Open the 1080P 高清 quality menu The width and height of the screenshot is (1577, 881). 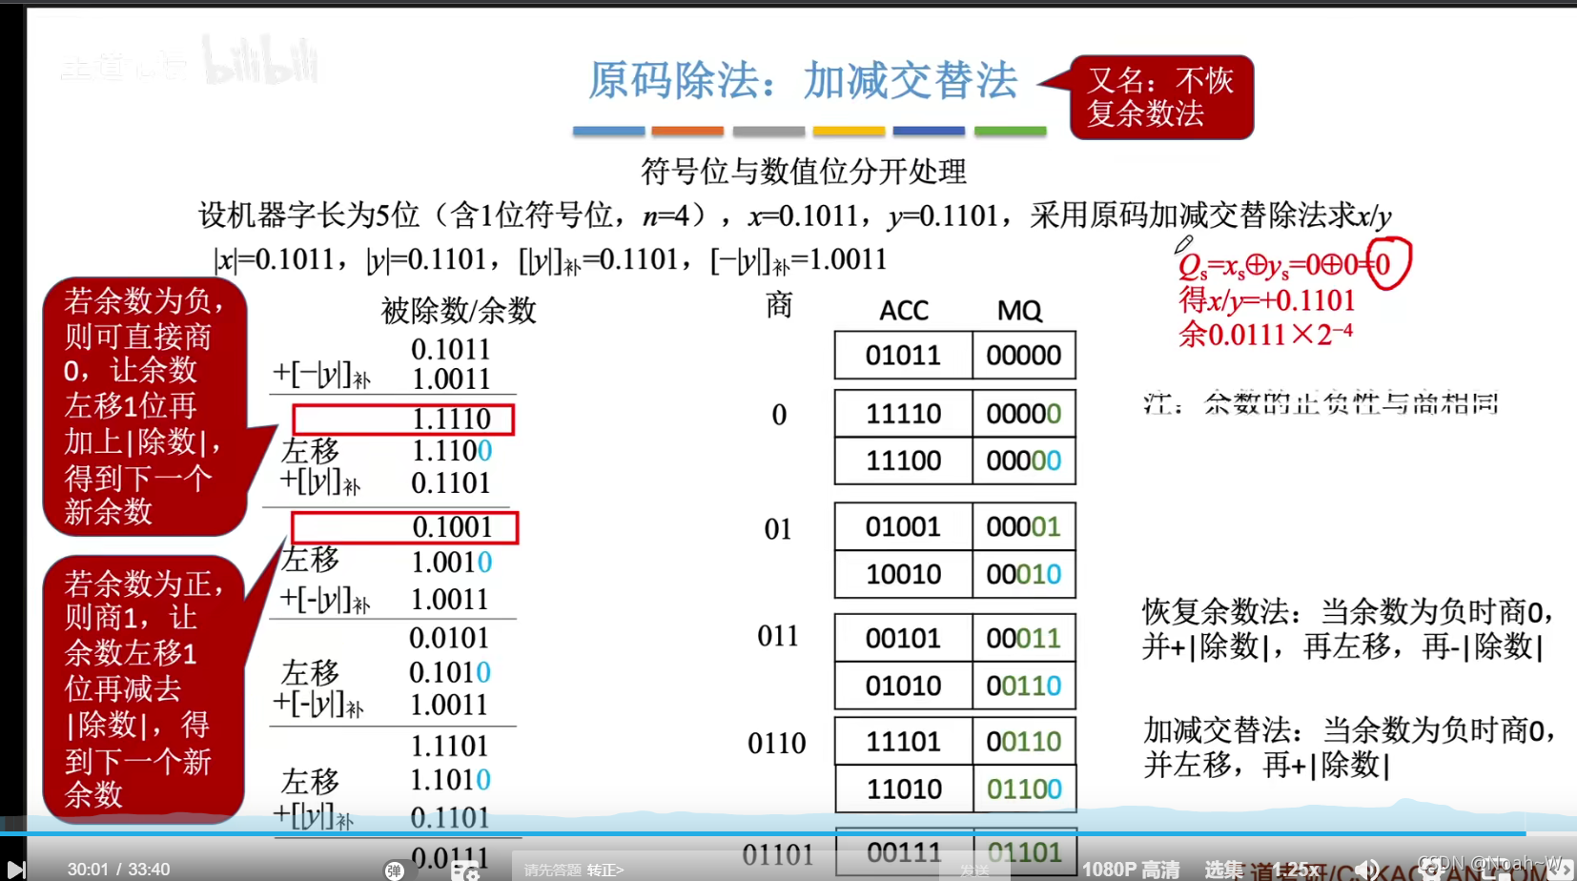coord(1130,870)
